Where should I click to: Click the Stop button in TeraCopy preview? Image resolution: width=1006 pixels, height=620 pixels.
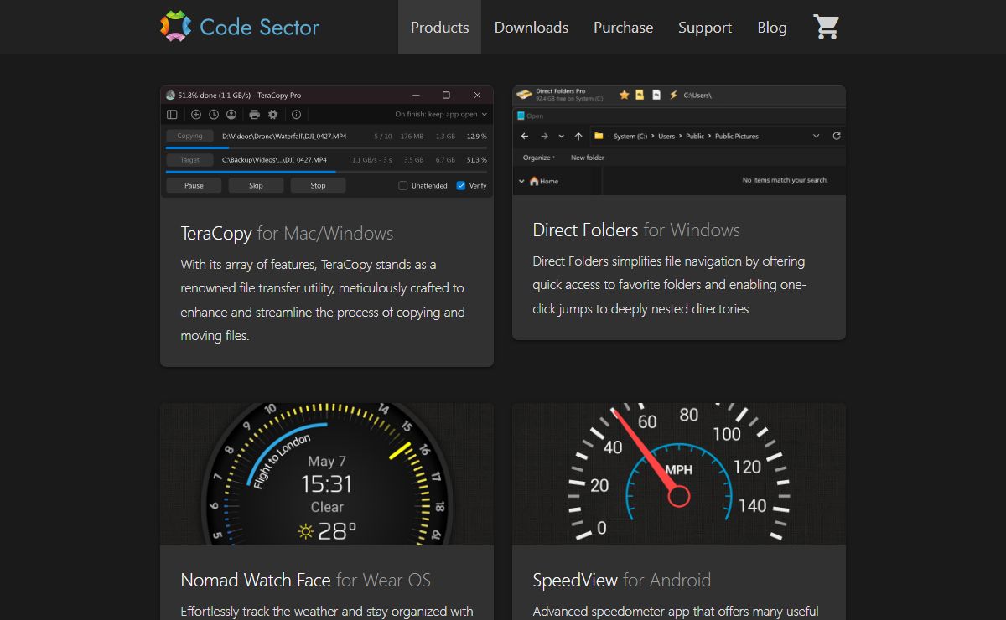click(x=318, y=186)
